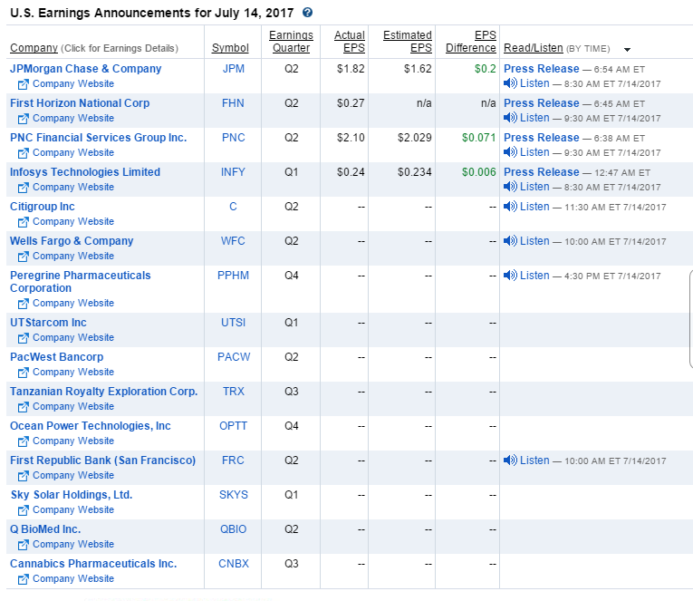Open Tanzanian Royalty Exploration Corp. details
This screenshot has height=601, width=693.
[x=103, y=392]
